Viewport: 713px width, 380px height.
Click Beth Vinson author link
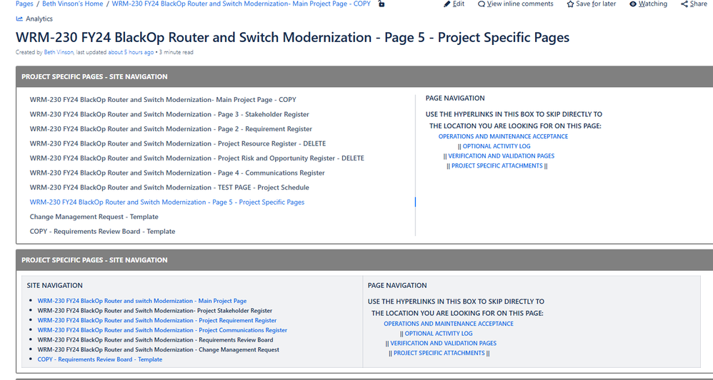(x=59, y=52)
